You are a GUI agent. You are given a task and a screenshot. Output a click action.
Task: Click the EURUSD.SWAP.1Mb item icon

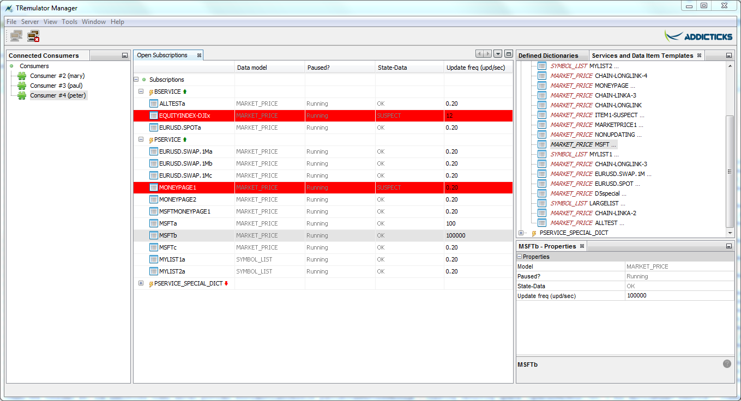(154, 163)
